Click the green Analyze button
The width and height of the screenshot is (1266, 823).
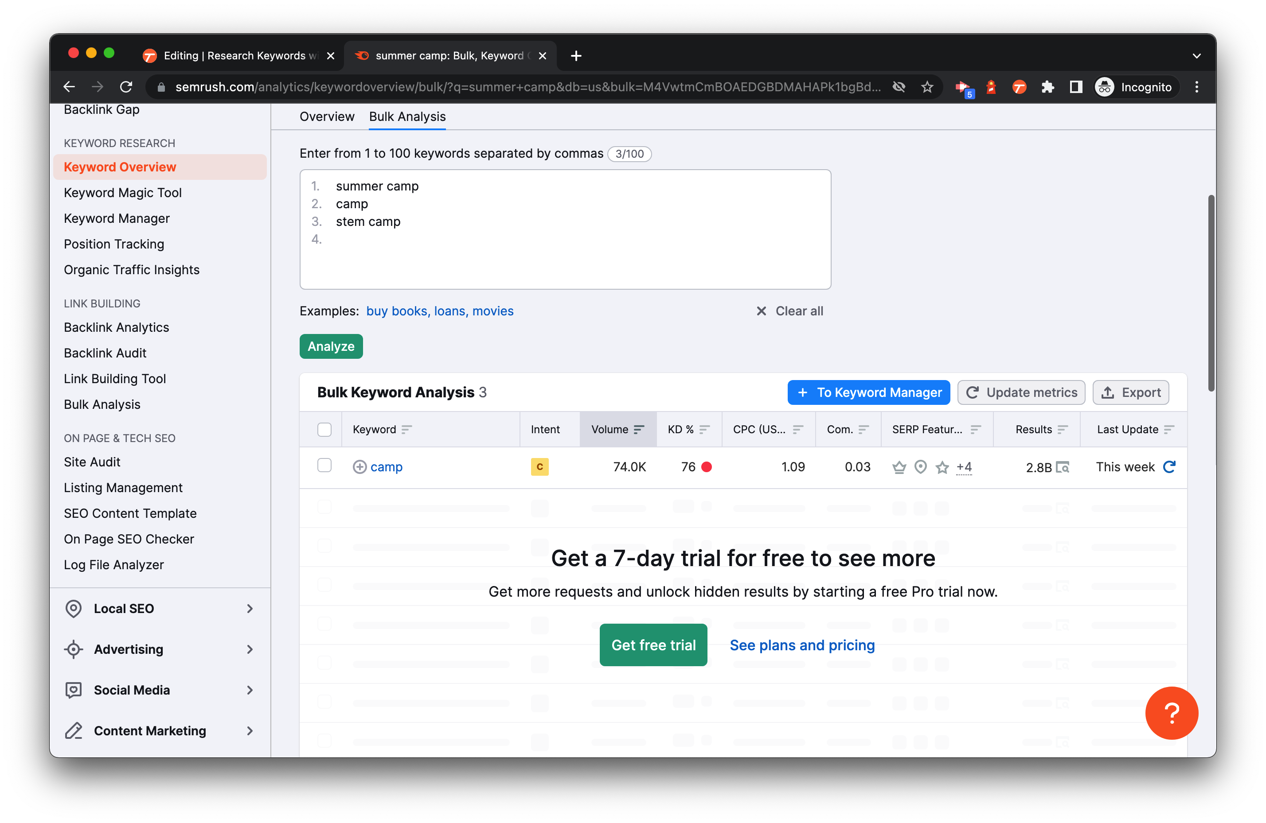331,346
